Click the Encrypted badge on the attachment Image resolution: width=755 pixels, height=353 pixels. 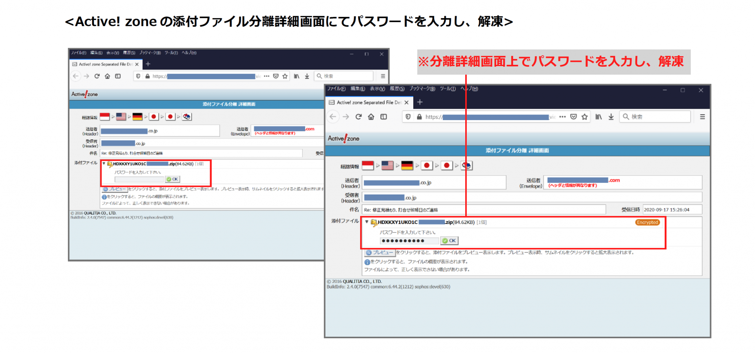point(647,222)
